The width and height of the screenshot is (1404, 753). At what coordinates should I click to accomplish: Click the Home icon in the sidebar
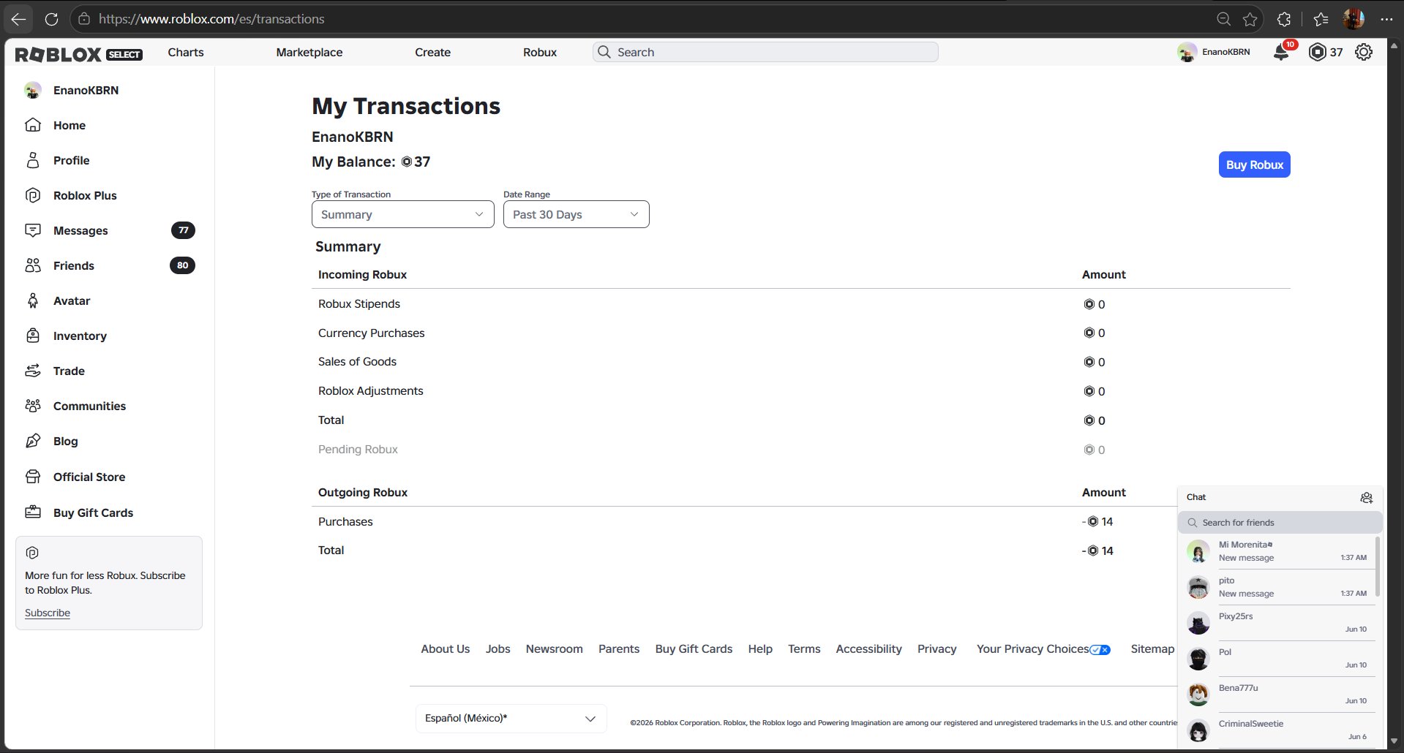33,125
